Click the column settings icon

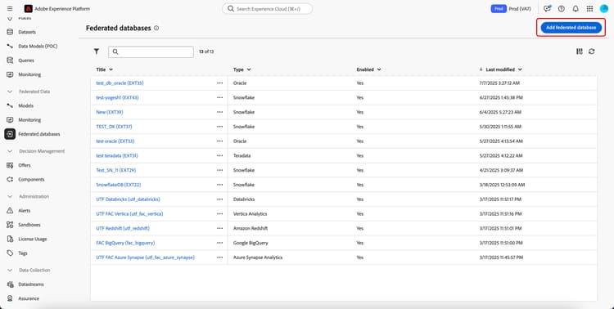point(579,51)
